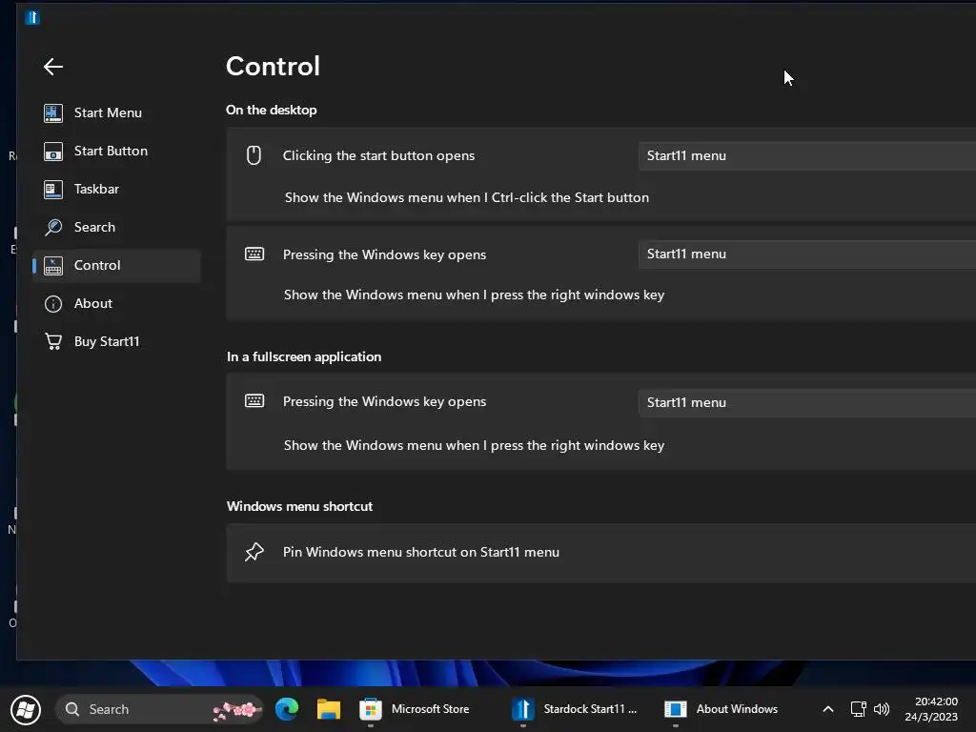Screen dimensions: 976x732
Task: Click 'Windows menu shortcut' heading
Action: tap(299, 506)
